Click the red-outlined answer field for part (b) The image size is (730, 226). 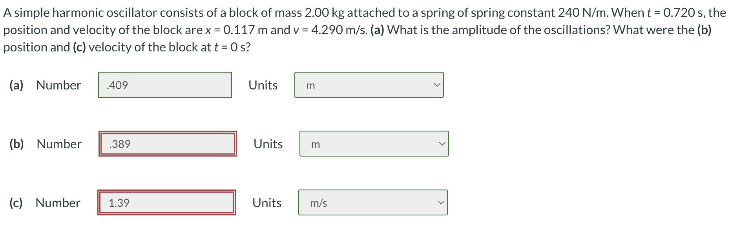[167, 144]
